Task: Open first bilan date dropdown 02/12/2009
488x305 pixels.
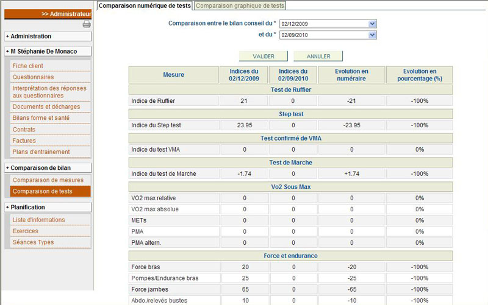Action: coord(328,24)
